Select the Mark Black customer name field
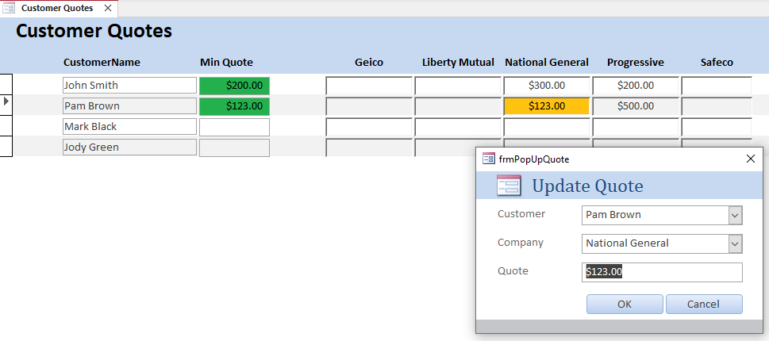The image size is (769, 341). 129,126
